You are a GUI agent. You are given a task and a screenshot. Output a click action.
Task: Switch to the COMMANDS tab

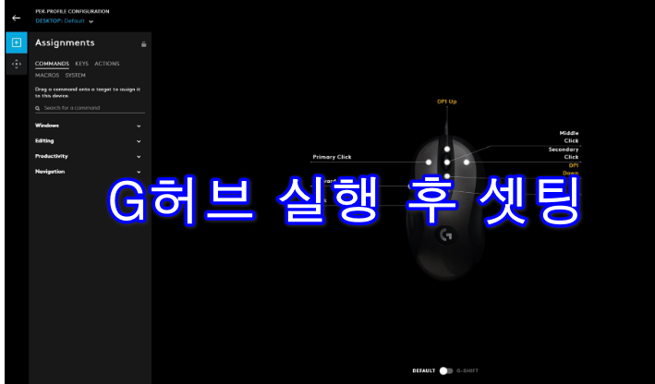[52, 64]
